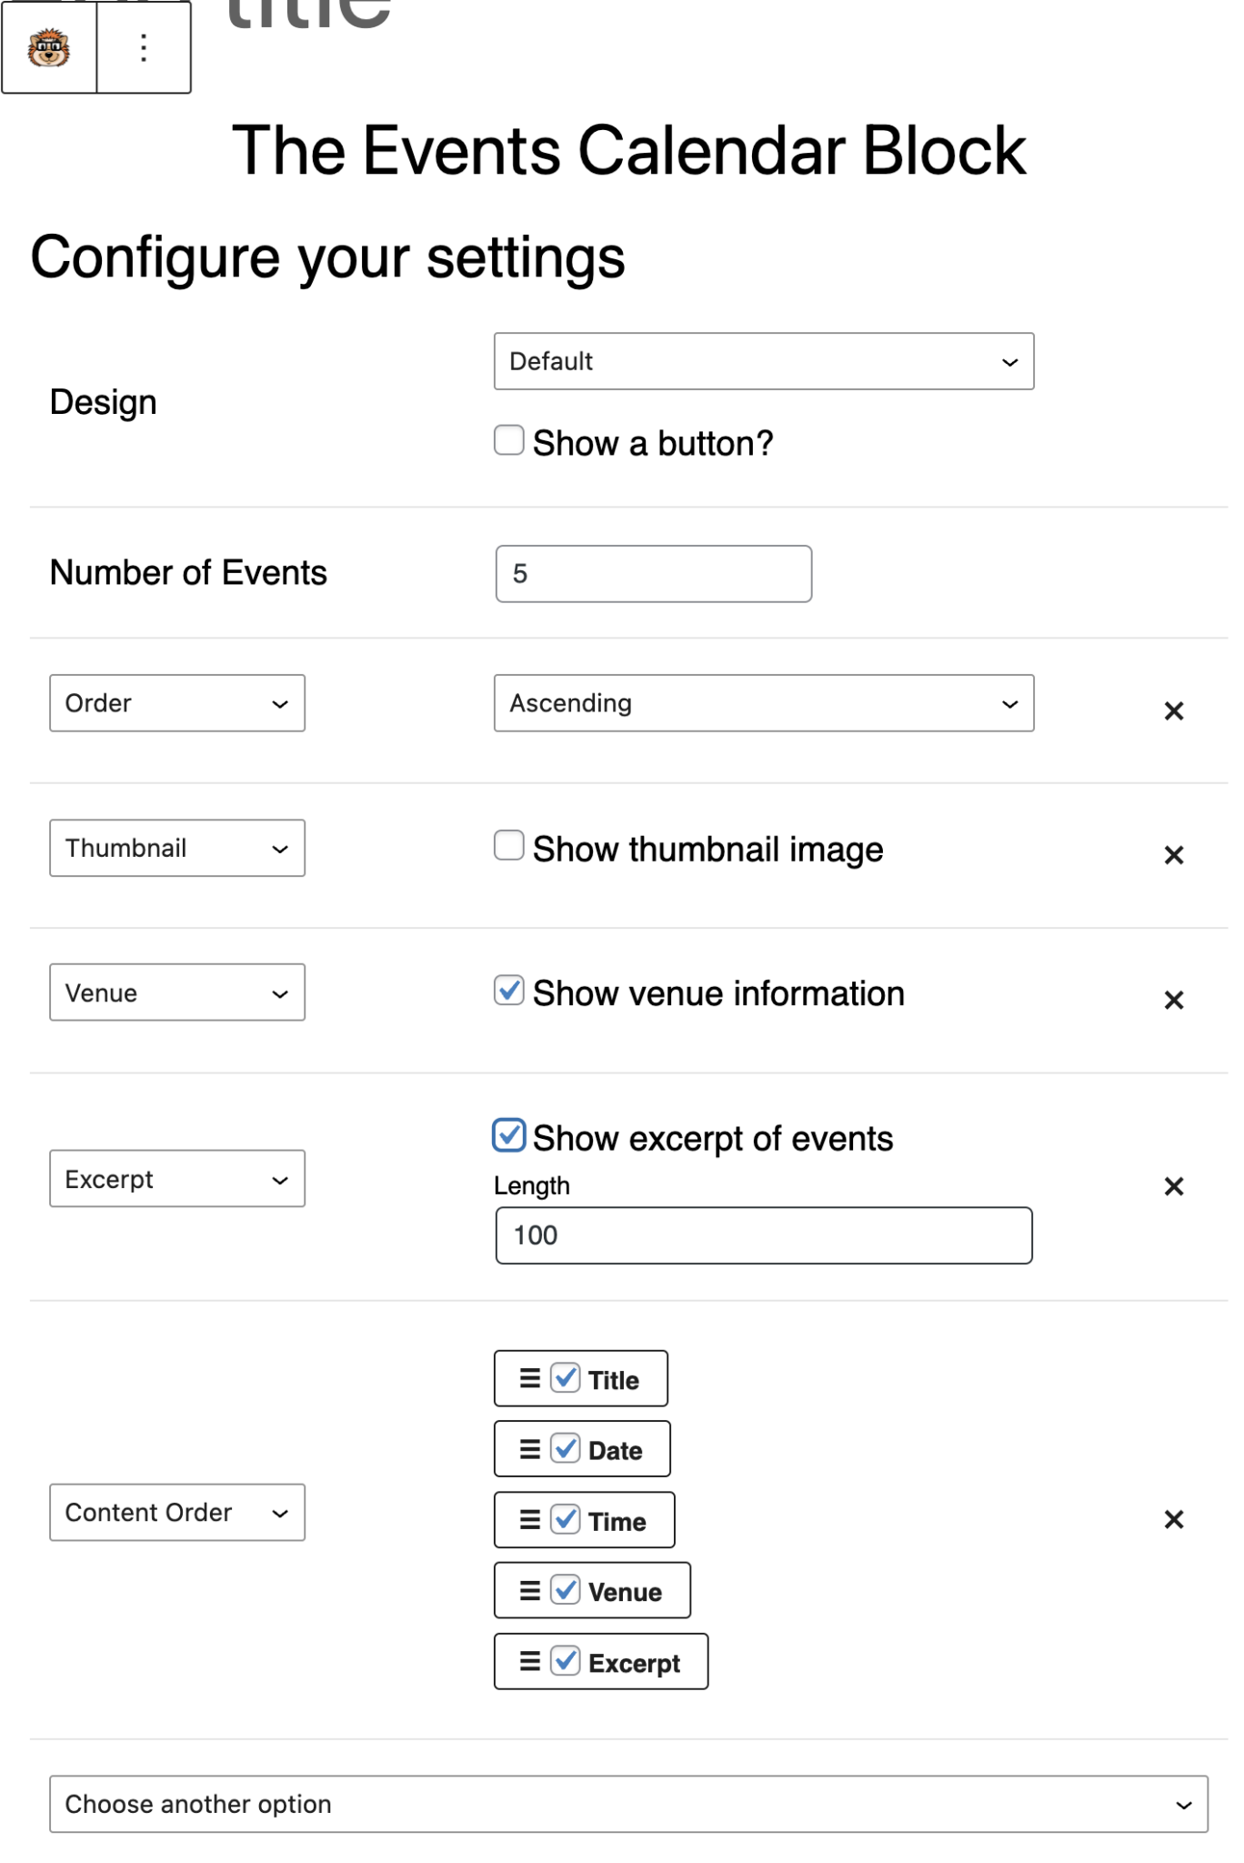
Task: Check Show thumbnail image
Action: point(509,845)
